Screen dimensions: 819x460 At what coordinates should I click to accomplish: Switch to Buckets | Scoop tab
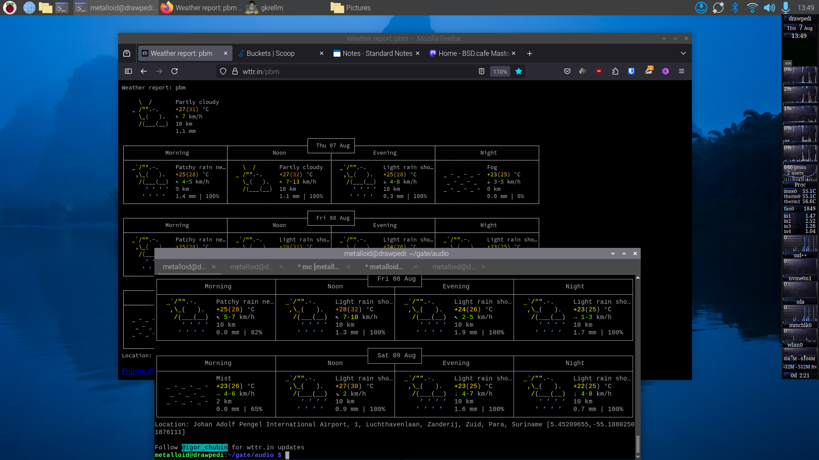pyautogui.click(x=270, y=54)
